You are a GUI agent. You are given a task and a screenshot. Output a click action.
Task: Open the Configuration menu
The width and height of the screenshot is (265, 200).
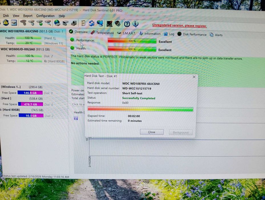(x=45, y=16)
